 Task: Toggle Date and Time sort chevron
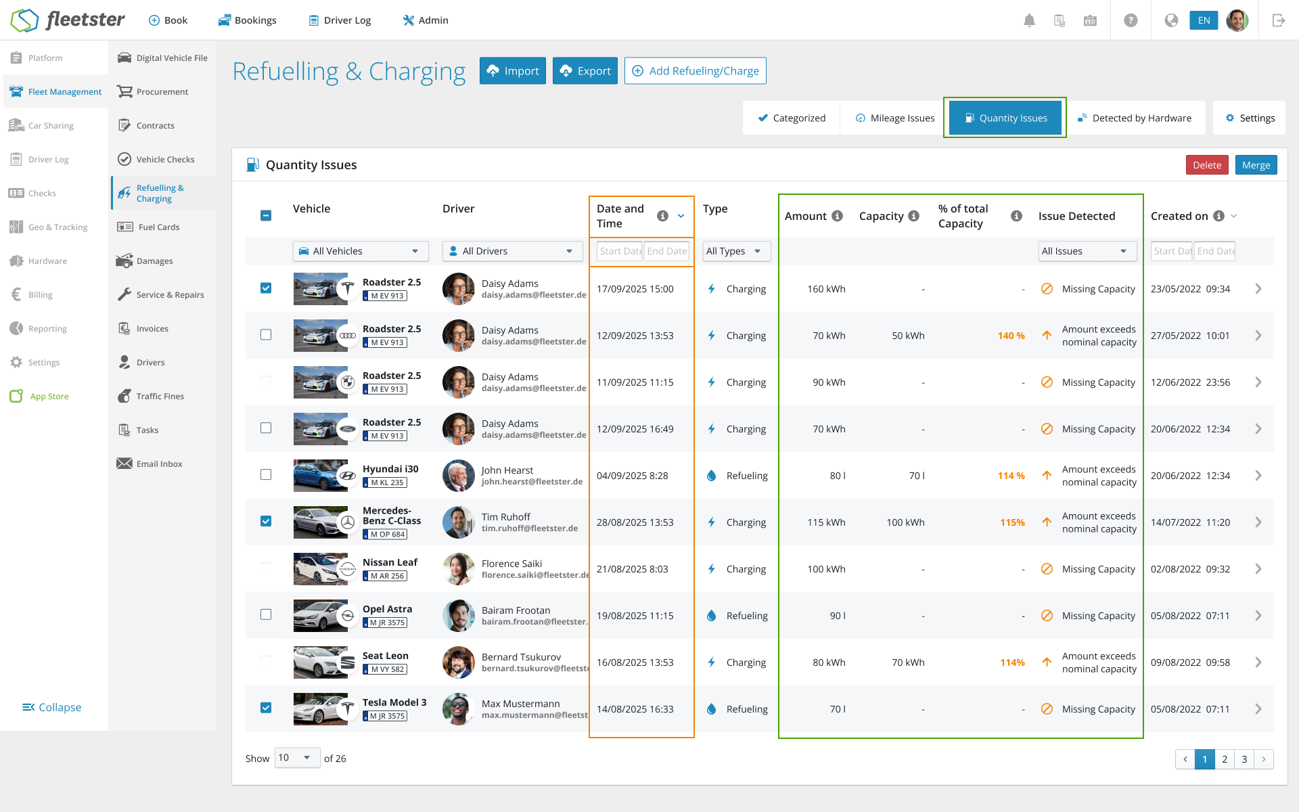click(x=681, y=216)
